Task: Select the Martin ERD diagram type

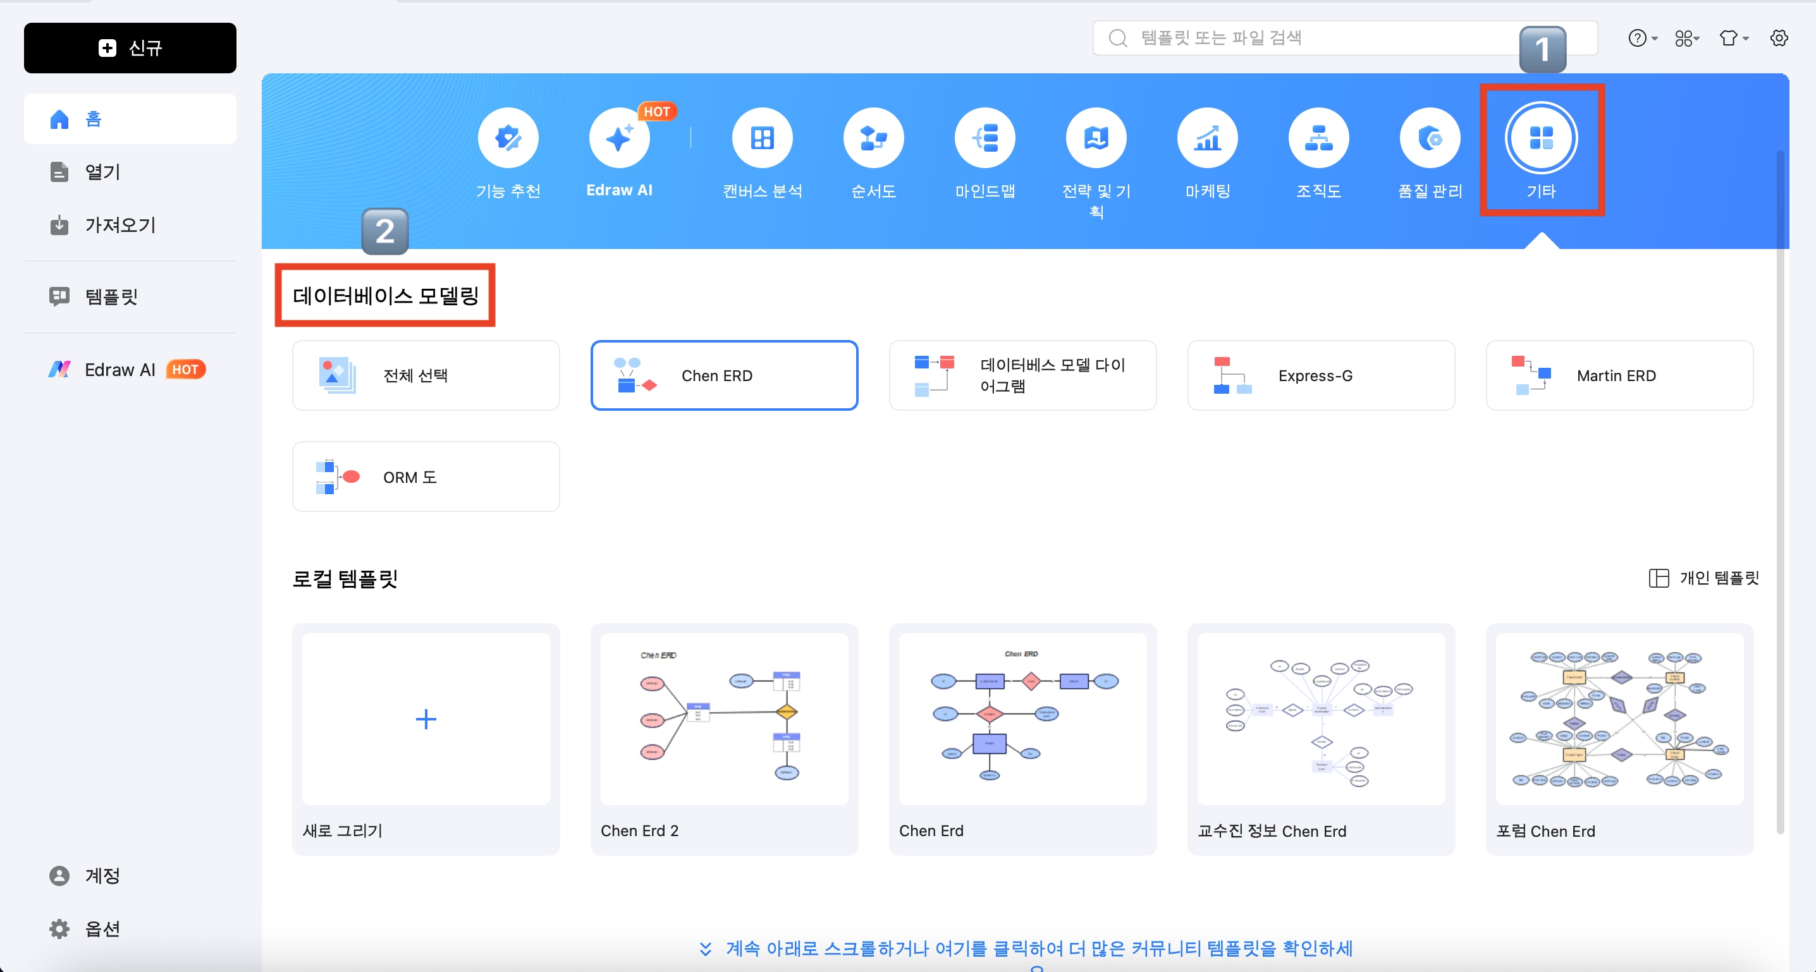Action: [x=1619, y=375]
